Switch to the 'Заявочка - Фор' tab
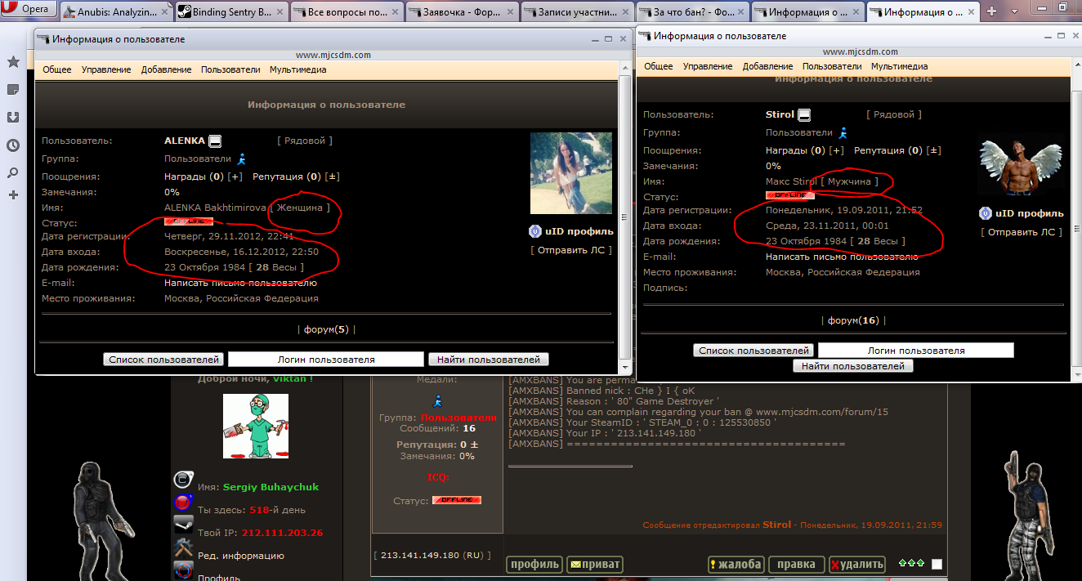This screenshot has height=581, width=1082. (463, 12)
